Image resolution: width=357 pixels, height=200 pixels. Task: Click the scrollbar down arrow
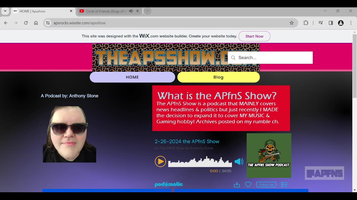354,190
